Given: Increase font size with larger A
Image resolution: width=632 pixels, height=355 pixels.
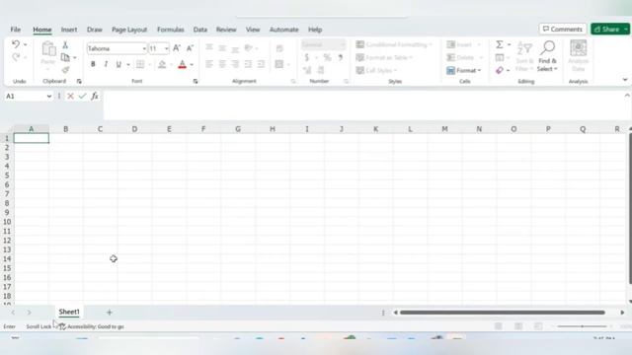Looking at the screenshot, I should click(177, 48).
